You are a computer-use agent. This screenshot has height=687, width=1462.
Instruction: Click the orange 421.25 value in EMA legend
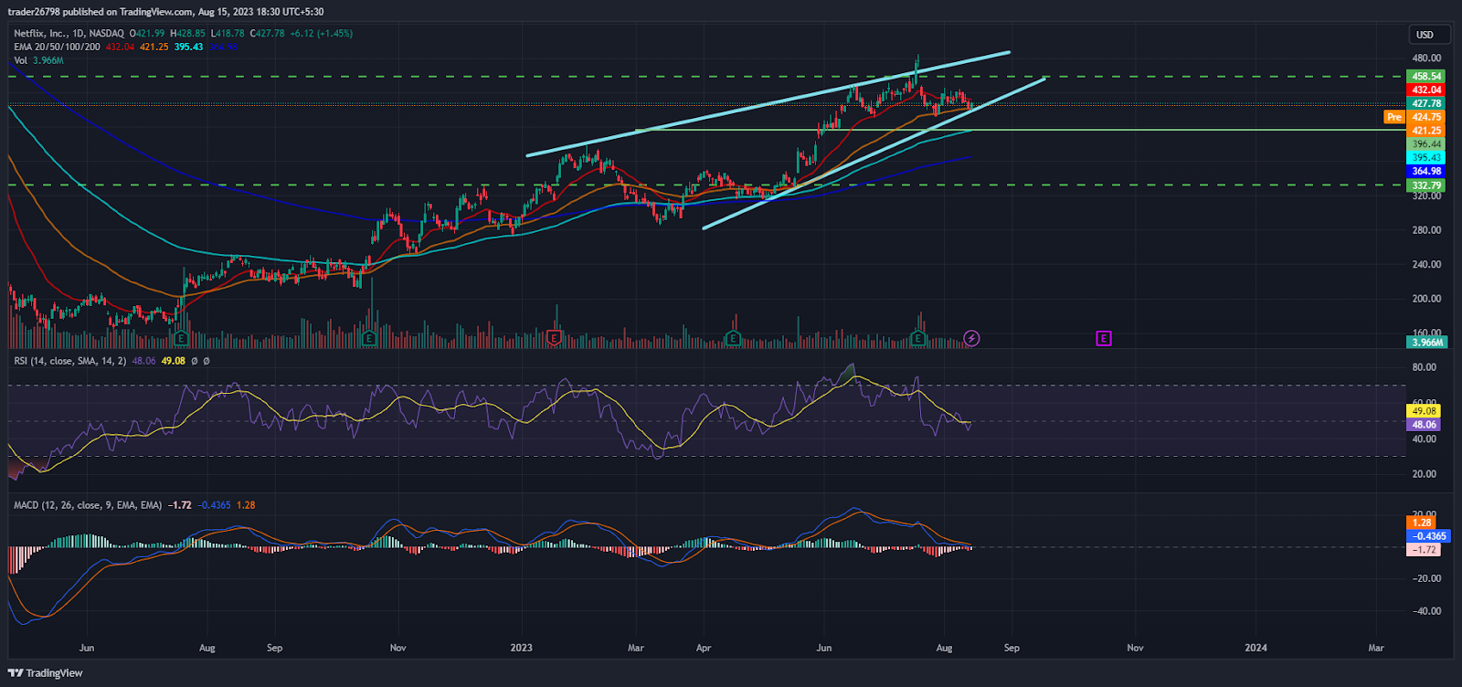pos(154,47)
